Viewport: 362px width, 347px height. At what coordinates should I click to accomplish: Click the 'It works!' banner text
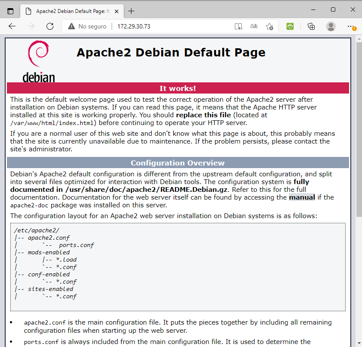pos(178,88)
